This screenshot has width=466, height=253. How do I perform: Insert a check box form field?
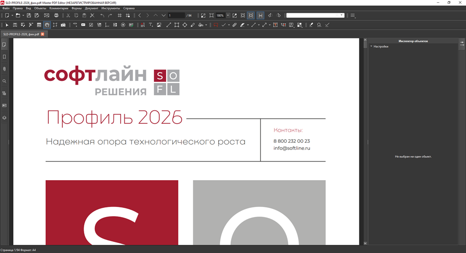click(91, 25)
